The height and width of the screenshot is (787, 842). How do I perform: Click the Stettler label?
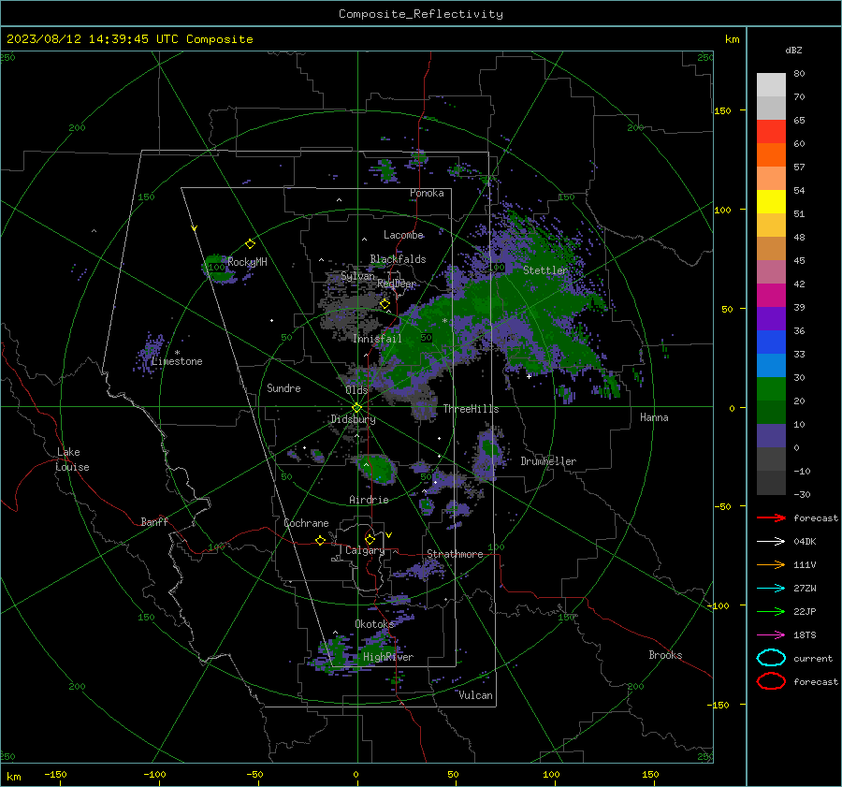[545, 270]
